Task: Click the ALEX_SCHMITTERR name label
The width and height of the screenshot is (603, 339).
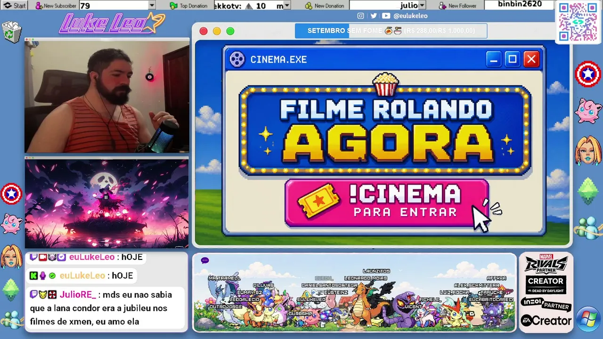Action: (x=477, y=285)
